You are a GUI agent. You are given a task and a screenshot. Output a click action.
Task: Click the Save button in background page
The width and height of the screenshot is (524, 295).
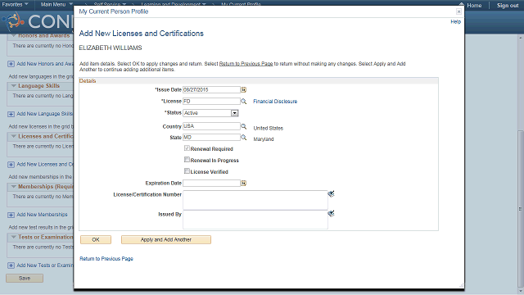(x=25, y=279)
